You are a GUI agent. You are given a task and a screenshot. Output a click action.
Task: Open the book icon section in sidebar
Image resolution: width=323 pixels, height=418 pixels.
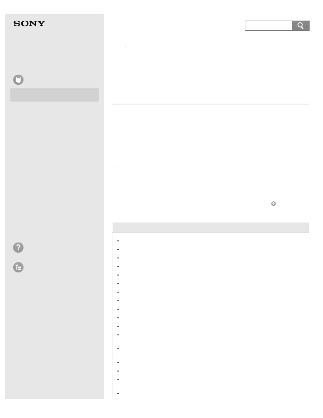pyautogui.click(x=18, y=80)
